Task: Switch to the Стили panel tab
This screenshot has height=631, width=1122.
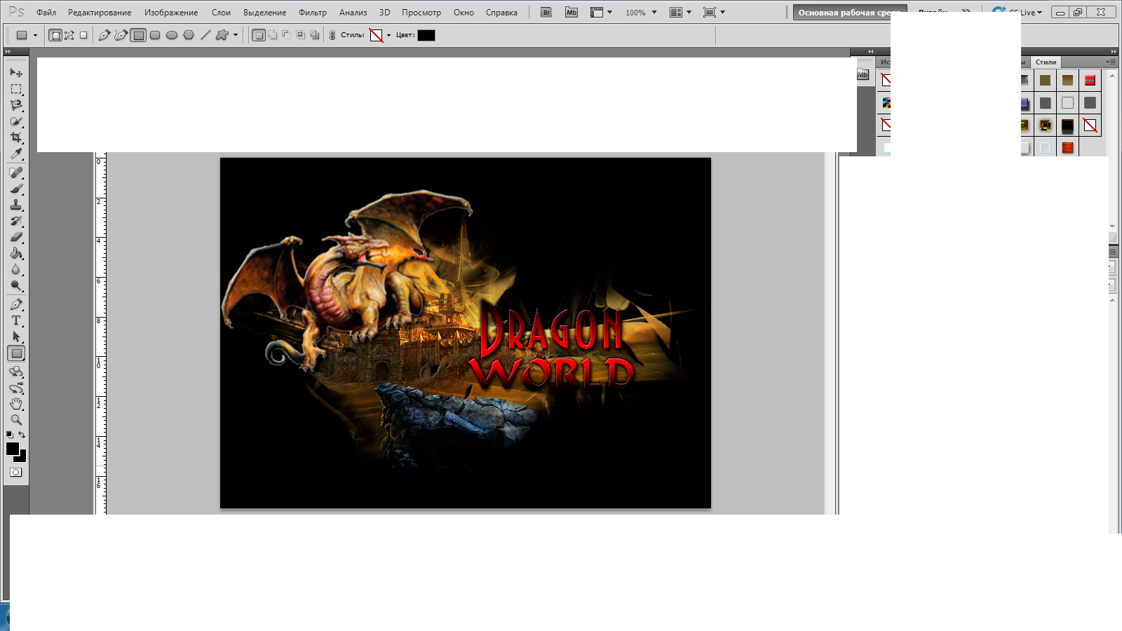Action: (x=1046, y=62)
